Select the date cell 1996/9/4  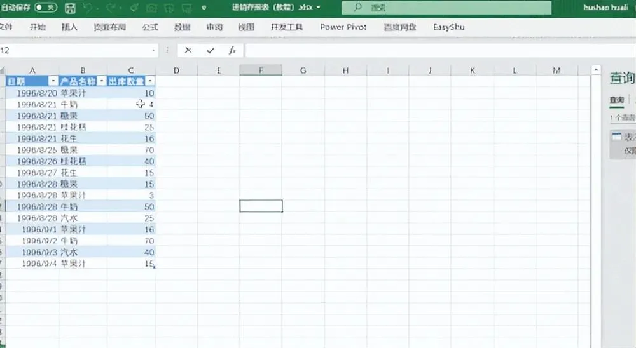coord(32,264)
